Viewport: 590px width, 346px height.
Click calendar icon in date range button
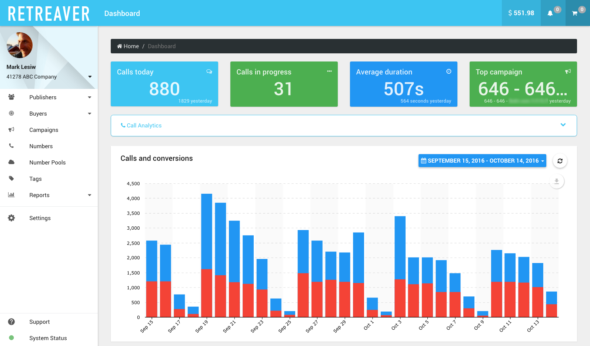424,161
